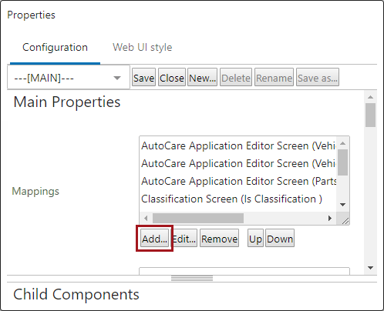Move mapping Up in list
This screenshot has height=311, width=384.
pos(255,239)
